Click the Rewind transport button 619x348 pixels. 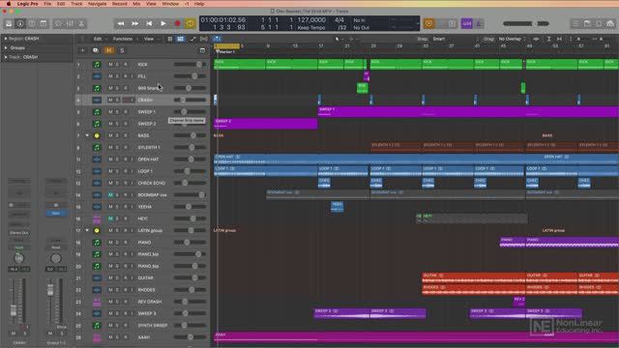120,23
